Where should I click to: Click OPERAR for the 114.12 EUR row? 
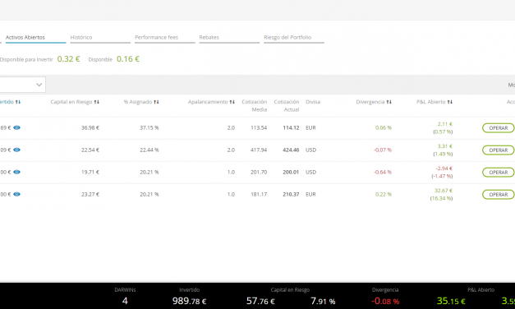tap(499, 128)
